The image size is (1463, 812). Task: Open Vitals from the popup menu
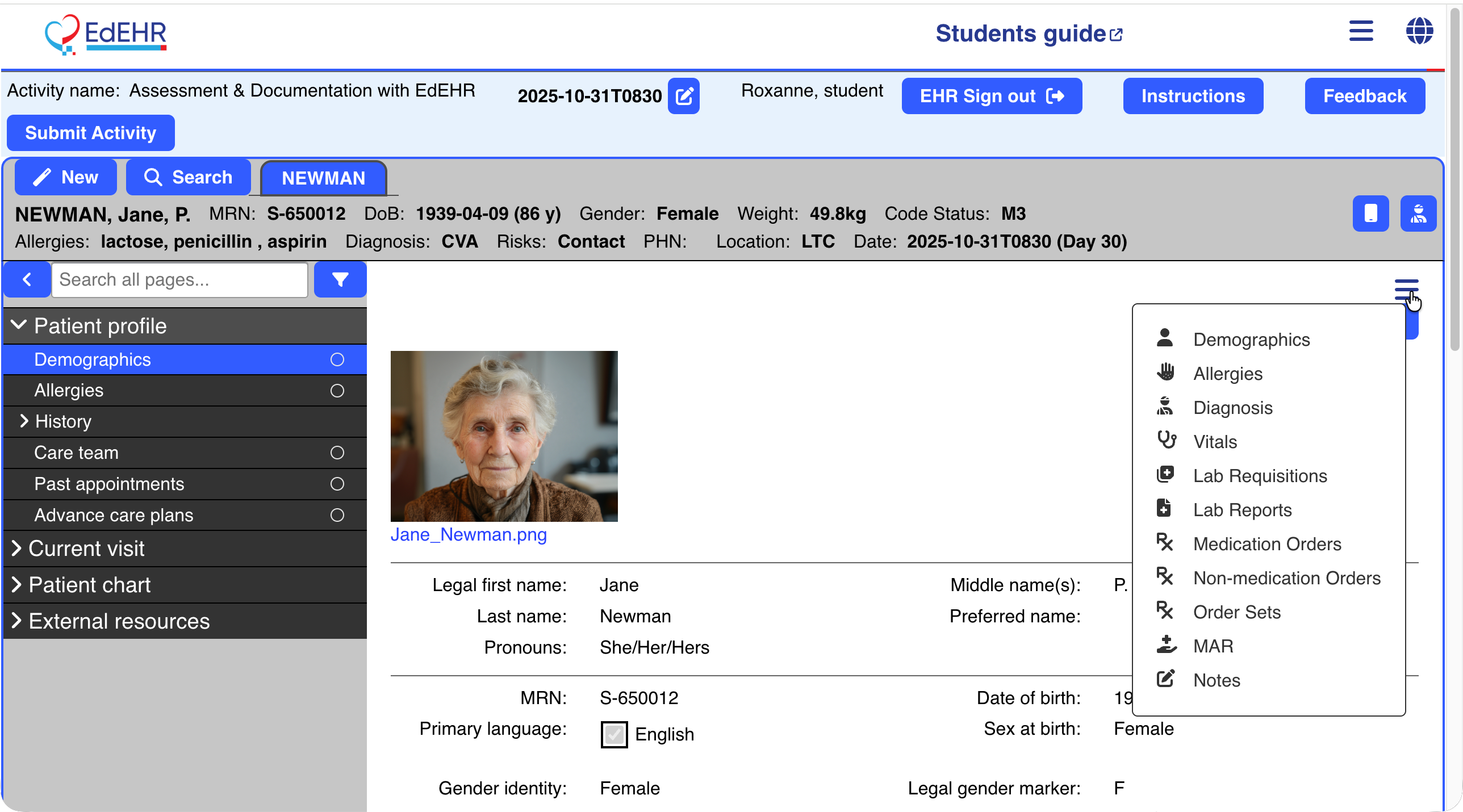coord(1215,442)
